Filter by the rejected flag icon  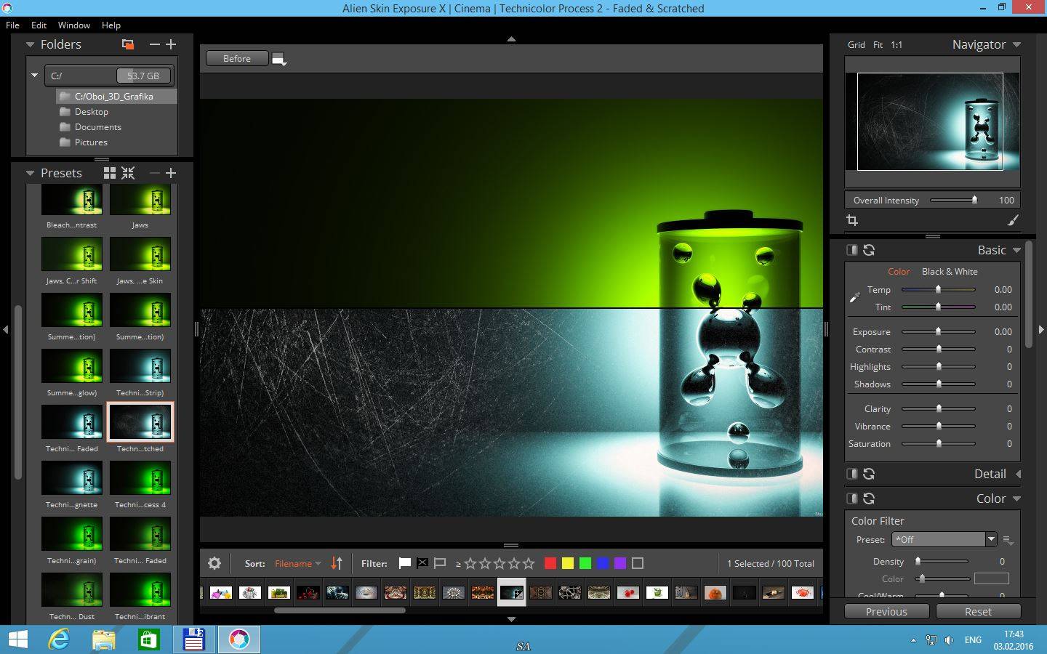click(x=422, y=563)
